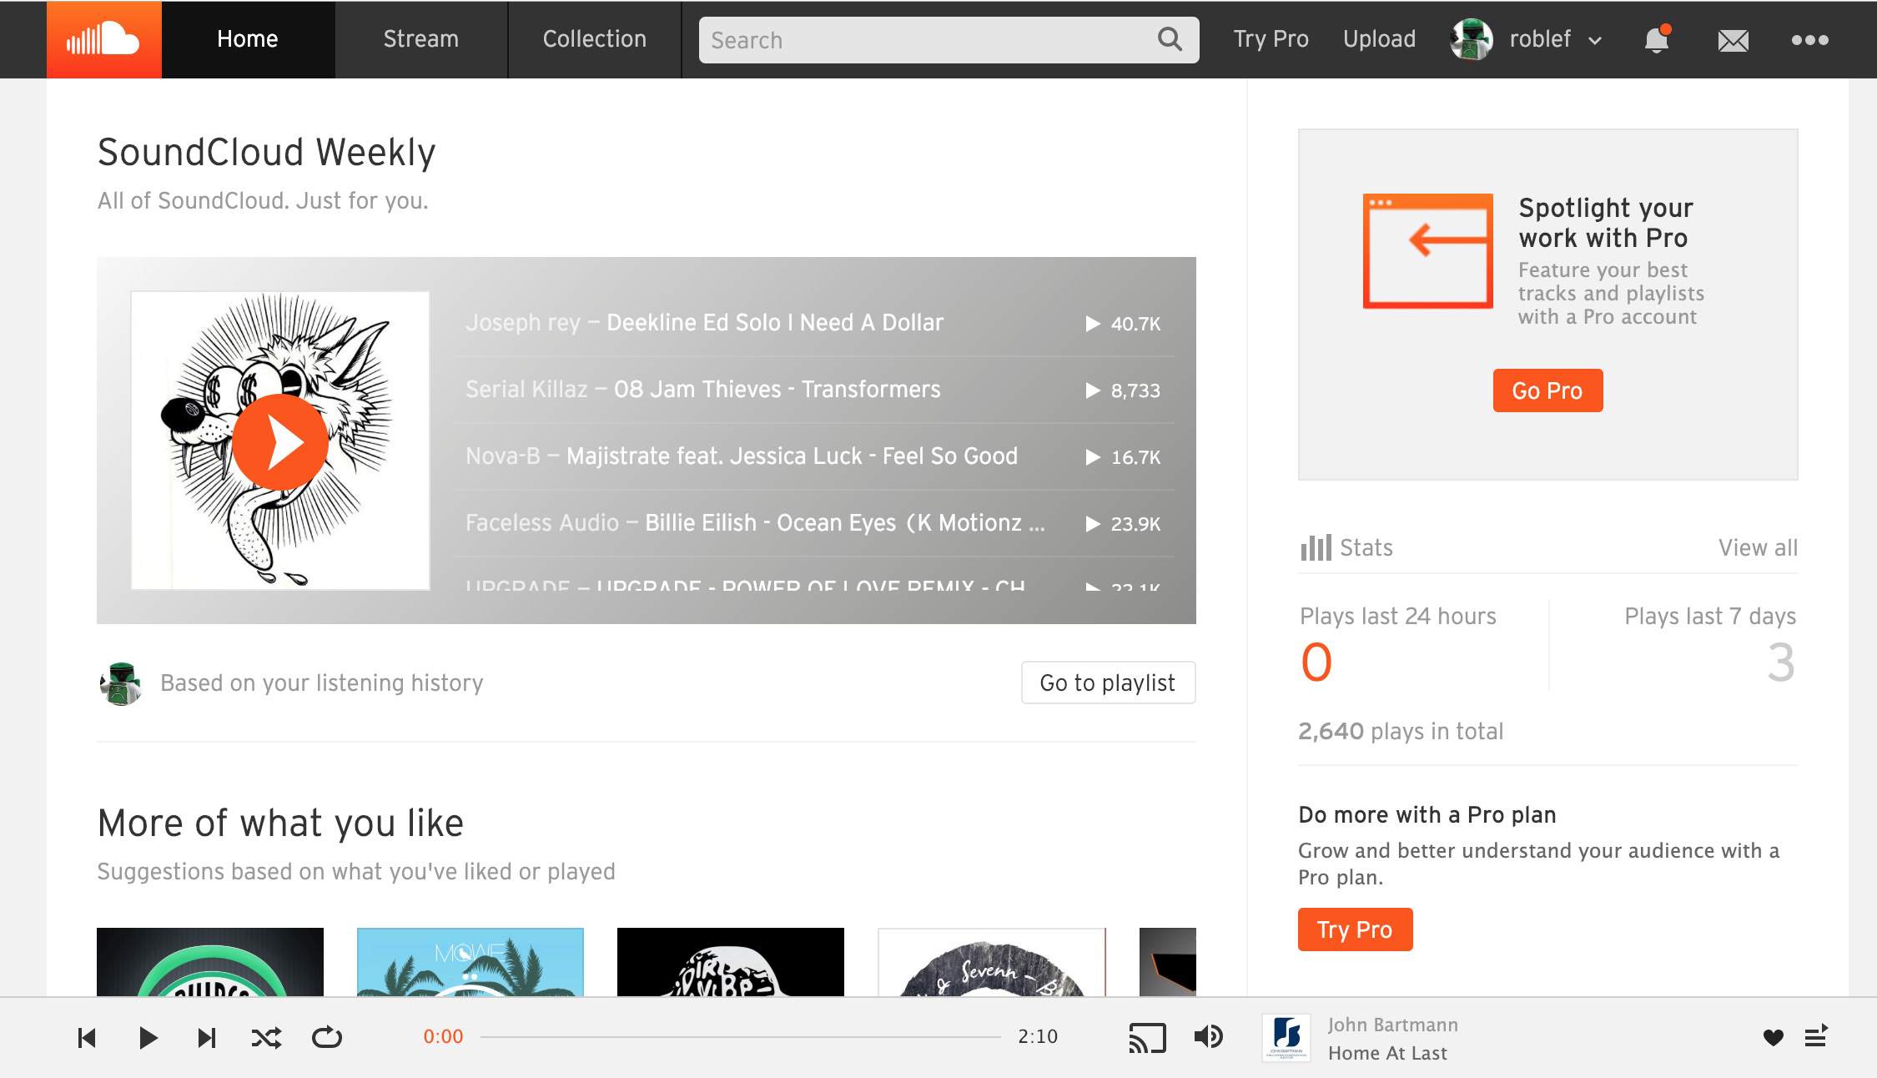Click the volume/speaker icon

[x=1210, y=1035]
